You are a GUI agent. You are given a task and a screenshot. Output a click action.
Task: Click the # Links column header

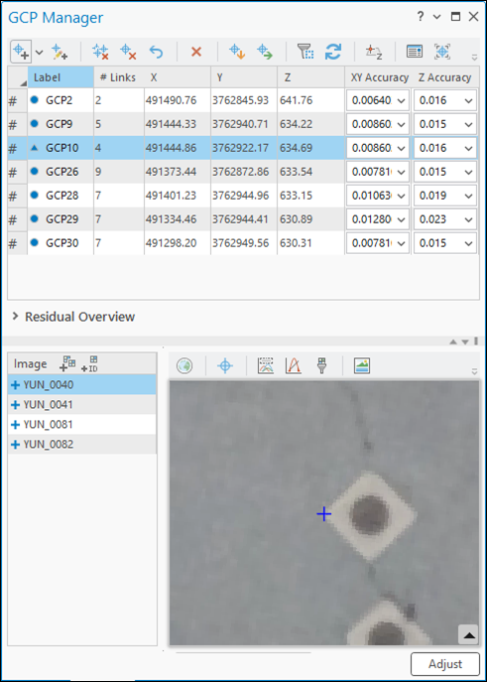pos(119,77)
